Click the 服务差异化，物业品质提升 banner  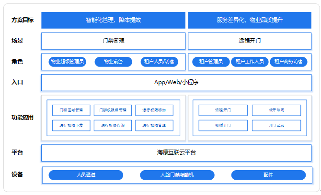249,20
